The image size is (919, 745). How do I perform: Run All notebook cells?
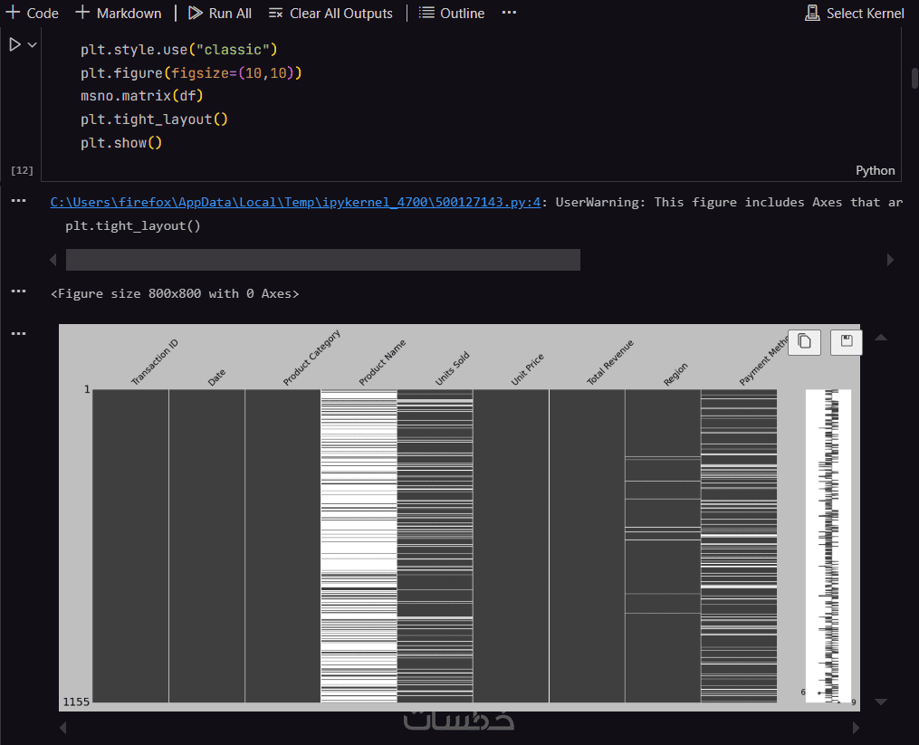[x=220, y=13]
